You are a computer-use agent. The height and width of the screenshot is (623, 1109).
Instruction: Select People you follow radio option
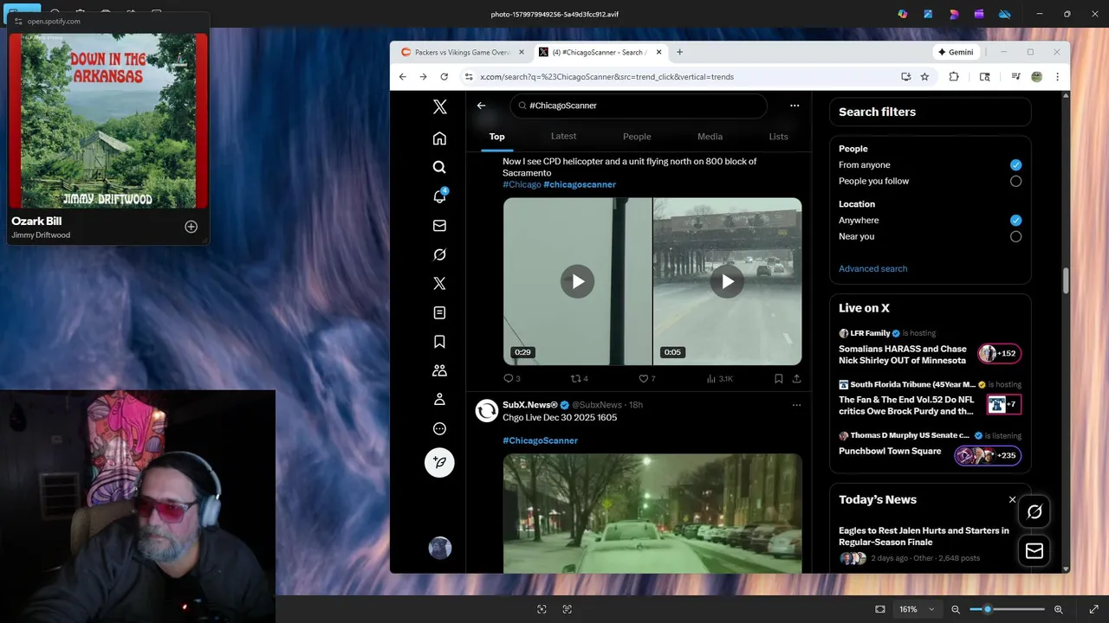(x=1015, y=181)
